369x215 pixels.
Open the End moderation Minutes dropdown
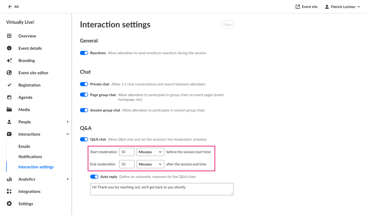coord(150,164)
